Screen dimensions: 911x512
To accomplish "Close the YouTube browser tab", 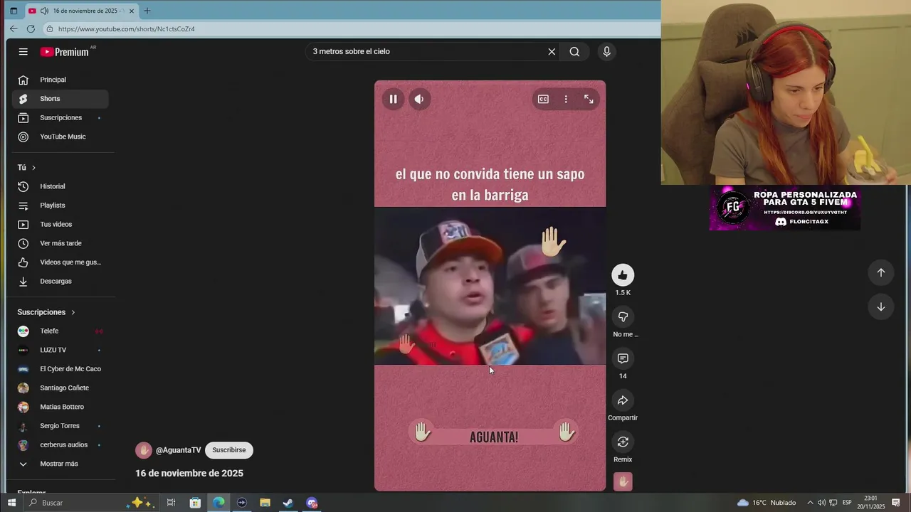I will (132, 11).
